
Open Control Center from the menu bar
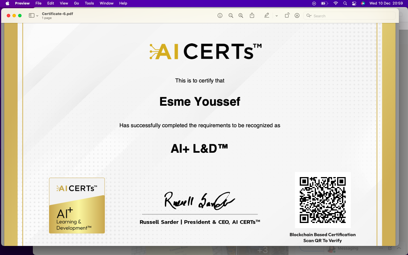click(354, 3)
